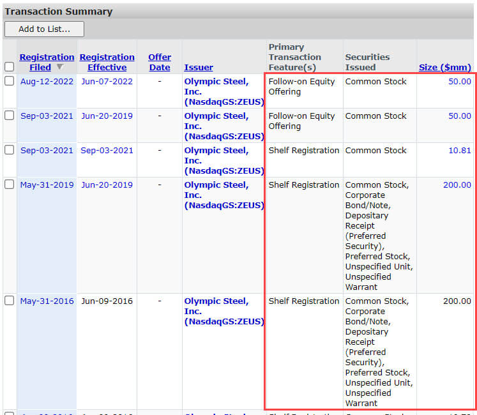This screenshot has height=415, width=477.
Task: Select securities issued list in May-31-2019 row
Action: click(x=379, y=236)
